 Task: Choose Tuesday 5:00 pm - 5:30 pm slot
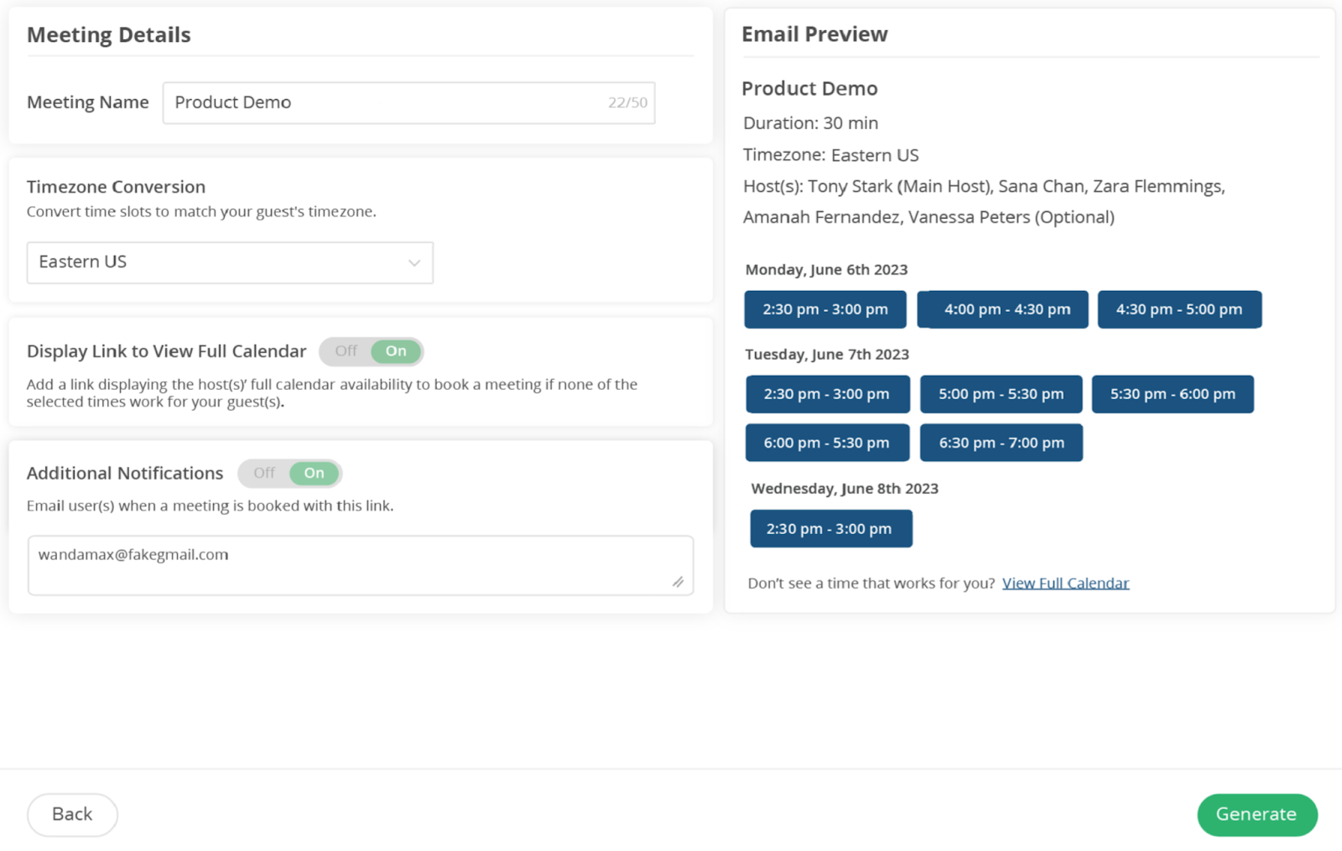1001,394
